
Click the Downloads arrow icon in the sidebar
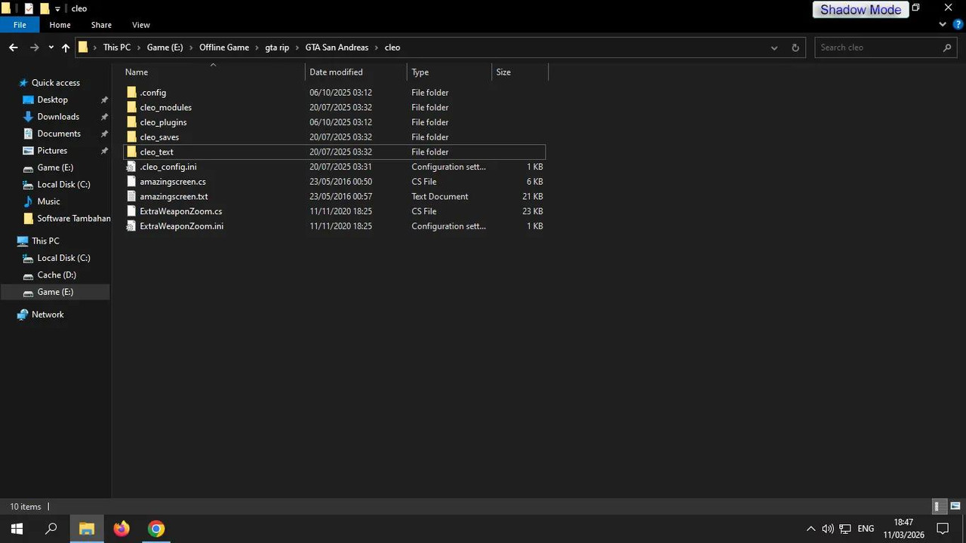(29, 117)
